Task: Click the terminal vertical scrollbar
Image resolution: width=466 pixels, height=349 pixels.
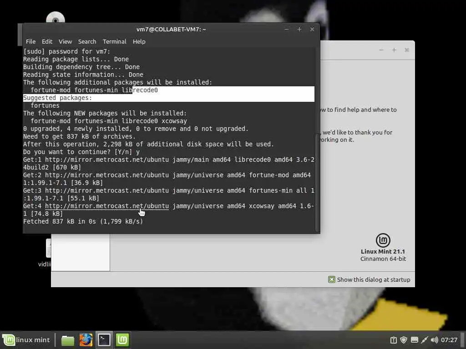Action: coord(317,183)
